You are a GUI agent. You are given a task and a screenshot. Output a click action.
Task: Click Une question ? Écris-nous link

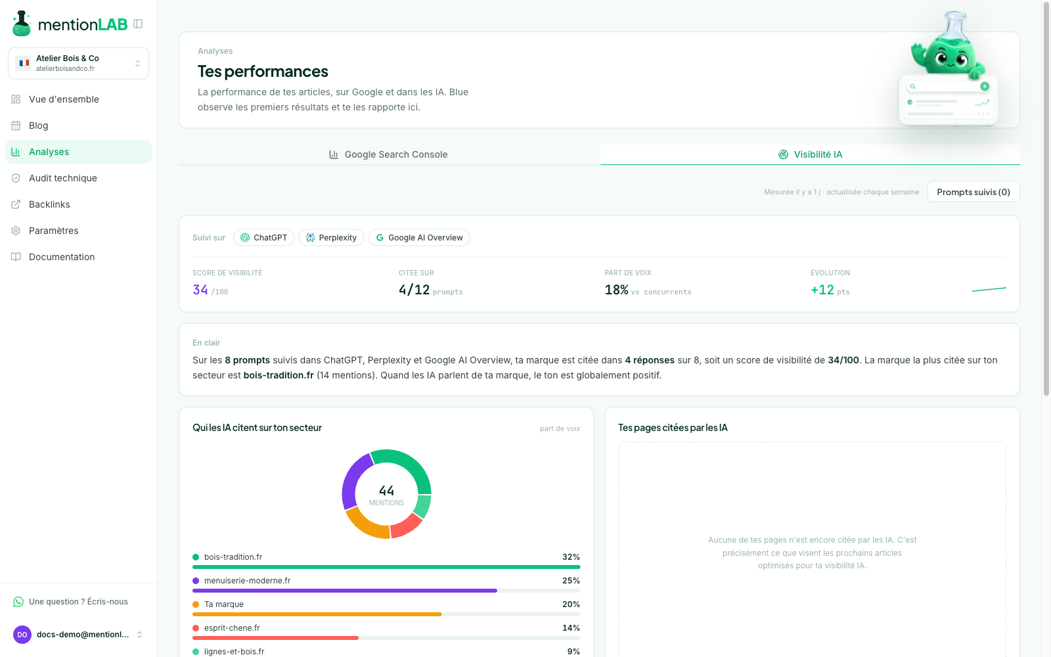click(x=78, y=602)
